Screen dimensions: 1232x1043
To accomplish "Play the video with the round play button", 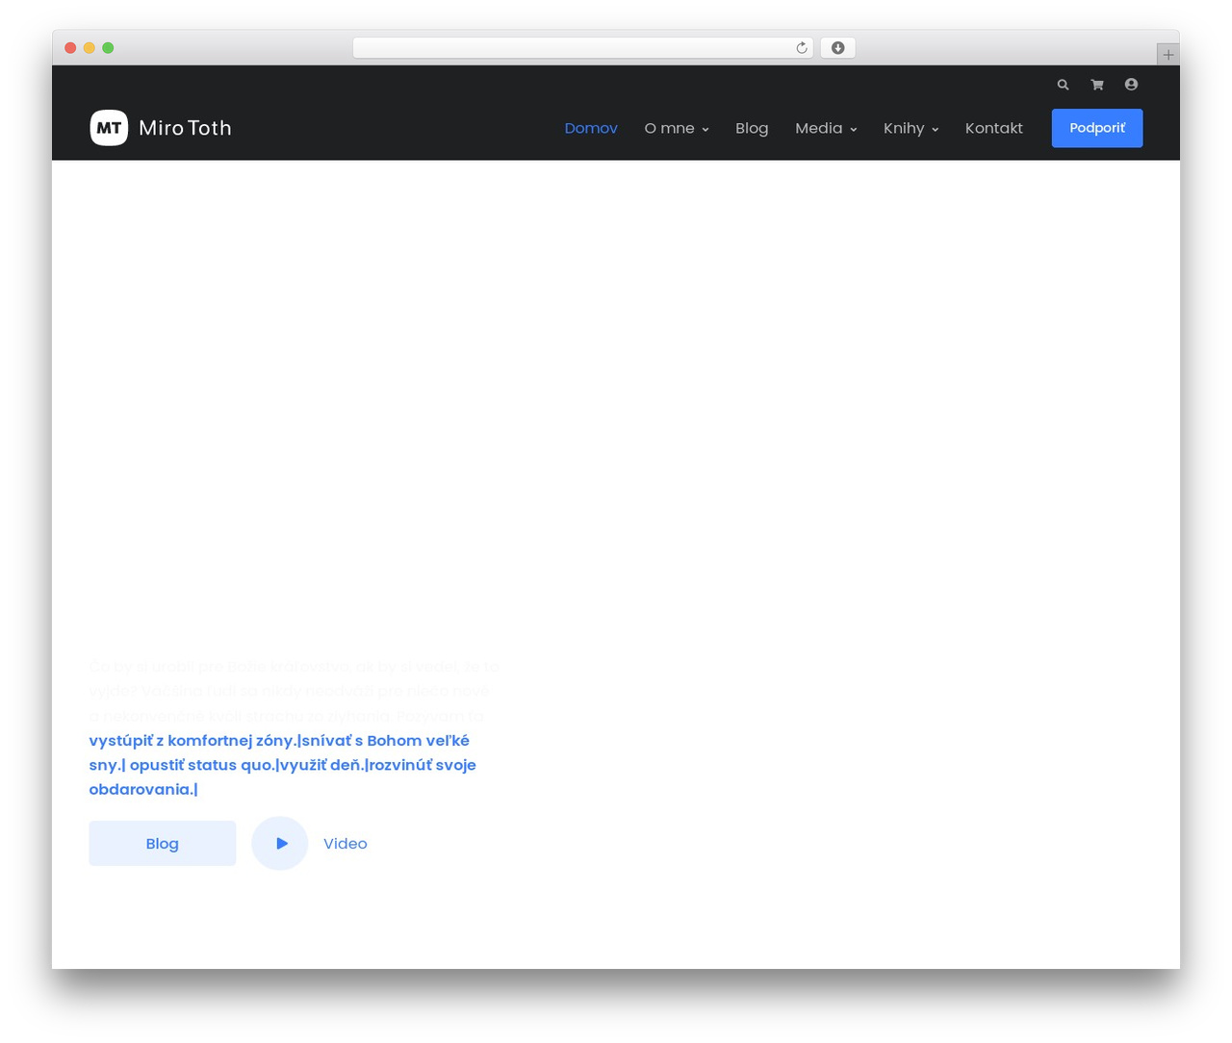I will click(x=280, y=843).
